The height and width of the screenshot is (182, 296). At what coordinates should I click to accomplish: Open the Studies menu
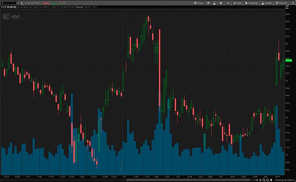coord(266,3)
